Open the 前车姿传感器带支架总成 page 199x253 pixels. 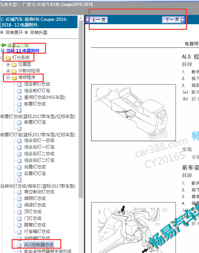48,251
